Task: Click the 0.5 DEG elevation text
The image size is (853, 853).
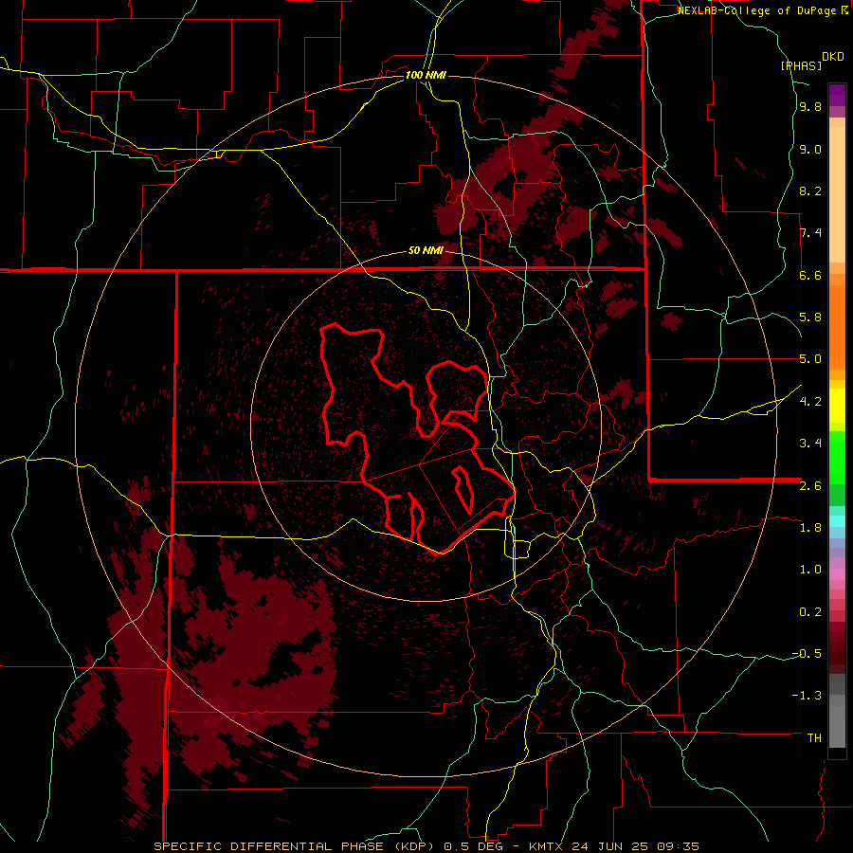Action: pyautogui.click(x=476, y=846)
